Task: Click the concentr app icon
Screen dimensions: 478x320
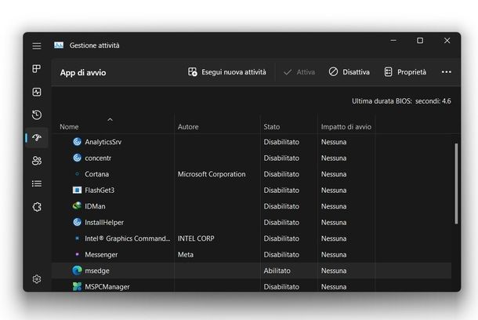Action: point(77,158)
